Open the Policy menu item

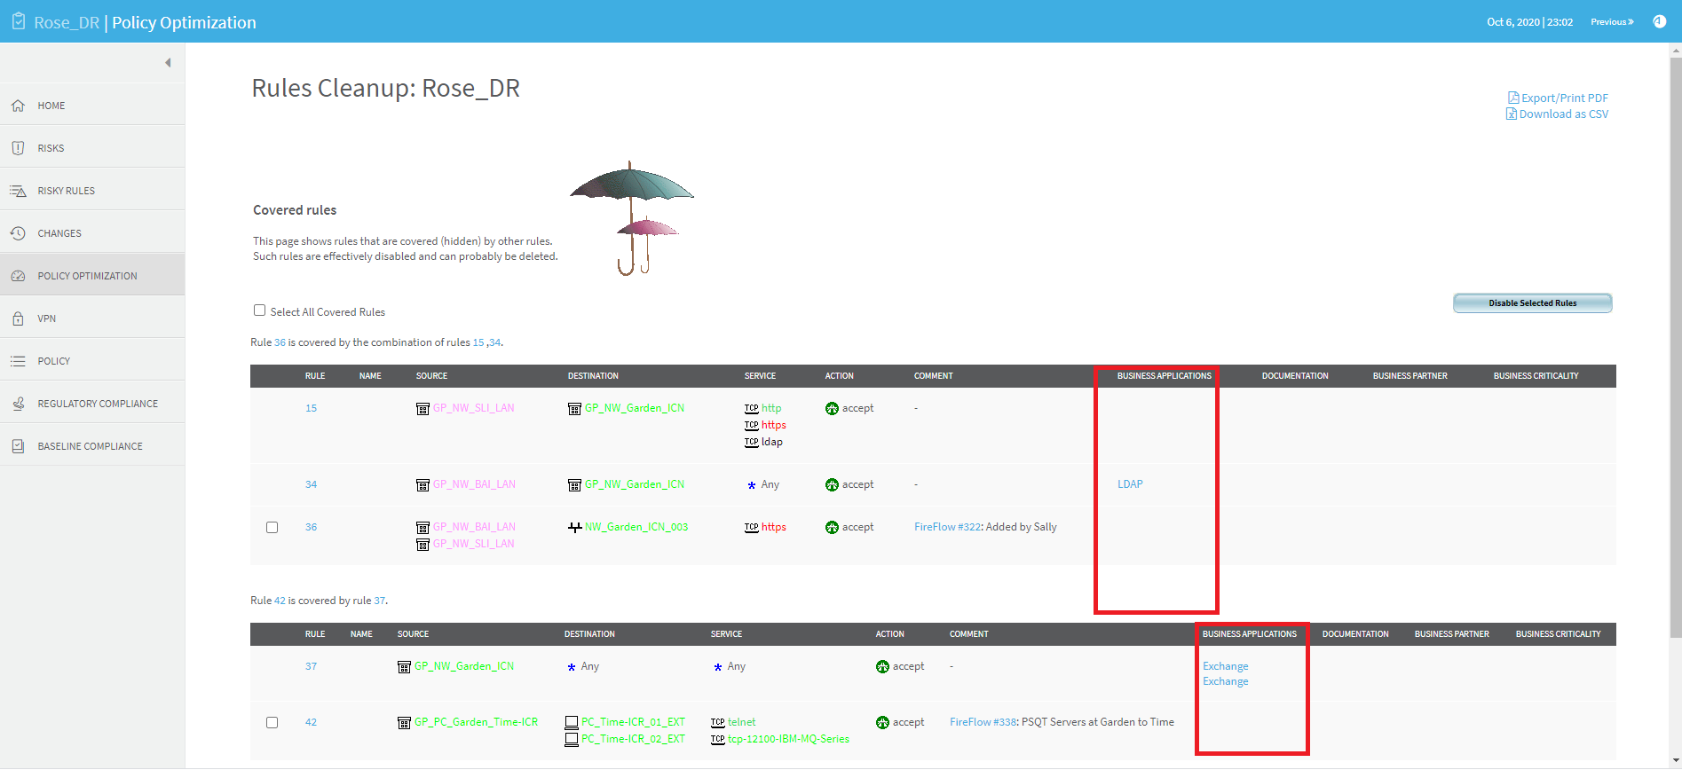tap(54, 361)
